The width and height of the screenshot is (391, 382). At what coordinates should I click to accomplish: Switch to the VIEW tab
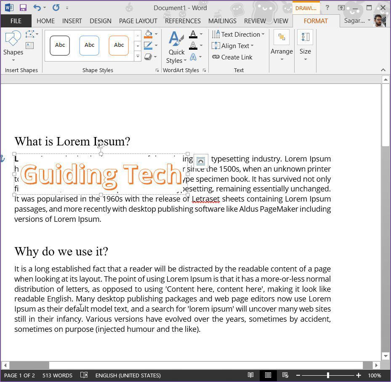point(281,21)
